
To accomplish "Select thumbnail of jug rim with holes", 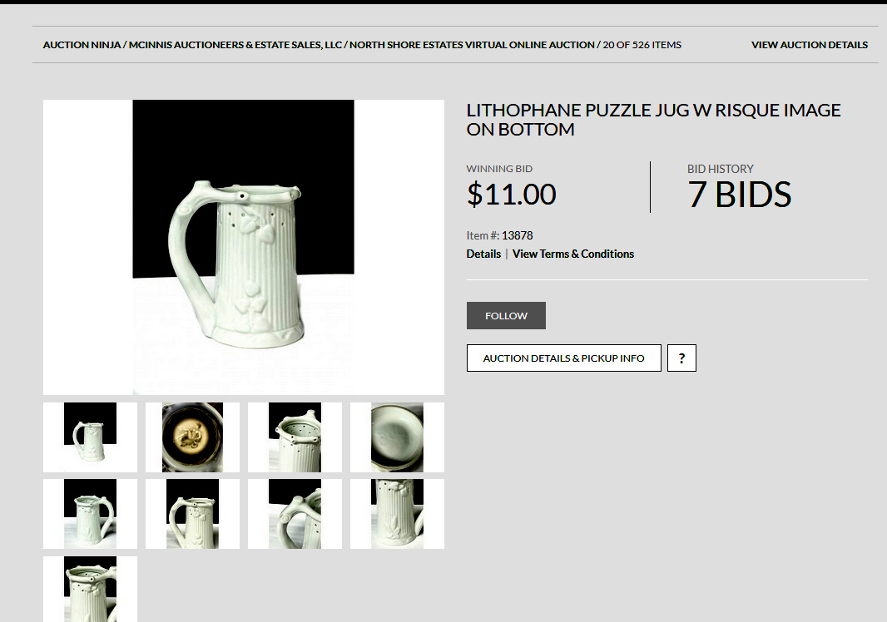I will 295,437.
